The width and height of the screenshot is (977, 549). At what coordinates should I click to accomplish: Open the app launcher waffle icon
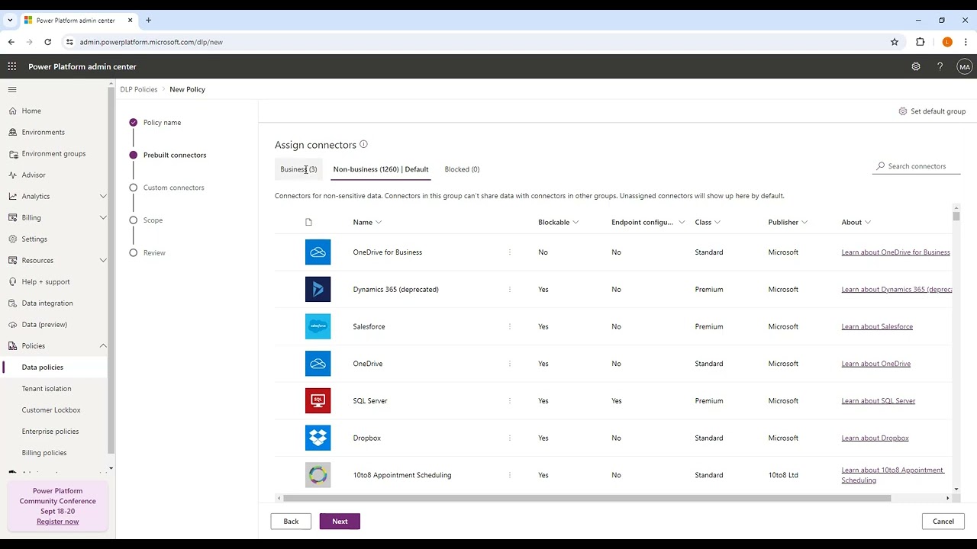click(12, 66)
